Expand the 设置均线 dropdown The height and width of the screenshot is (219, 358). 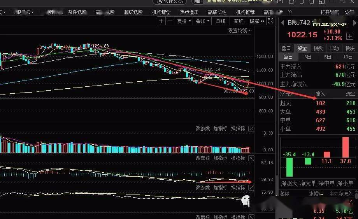coord(239,30)
